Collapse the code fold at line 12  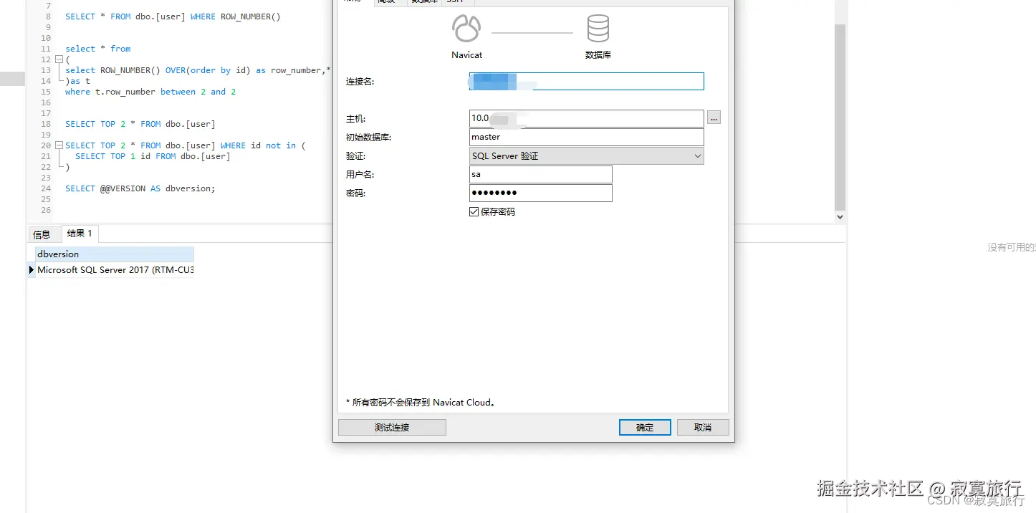point(59,59)
